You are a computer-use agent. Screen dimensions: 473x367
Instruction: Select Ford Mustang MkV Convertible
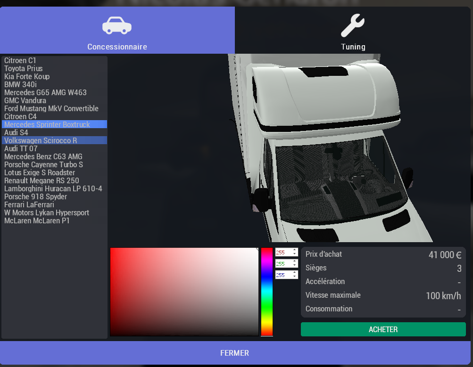[x=54, y=108]
